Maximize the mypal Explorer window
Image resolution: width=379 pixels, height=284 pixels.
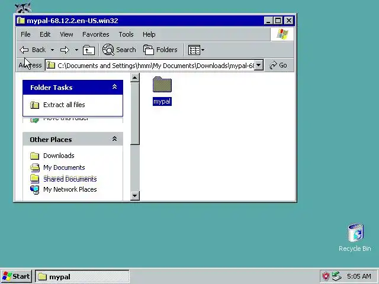[x=278, y=21]
